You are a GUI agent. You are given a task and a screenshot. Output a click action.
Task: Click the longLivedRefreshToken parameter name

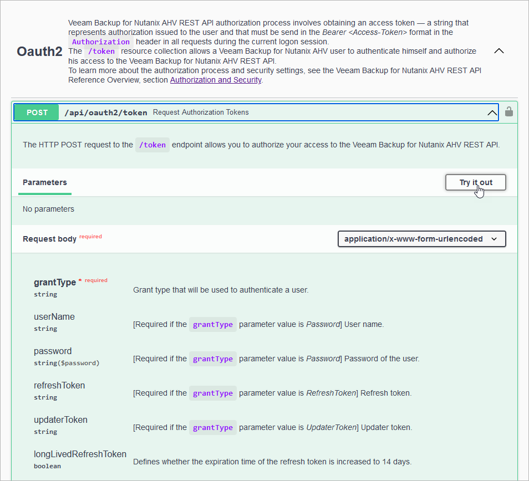click(x=80, y=454)
